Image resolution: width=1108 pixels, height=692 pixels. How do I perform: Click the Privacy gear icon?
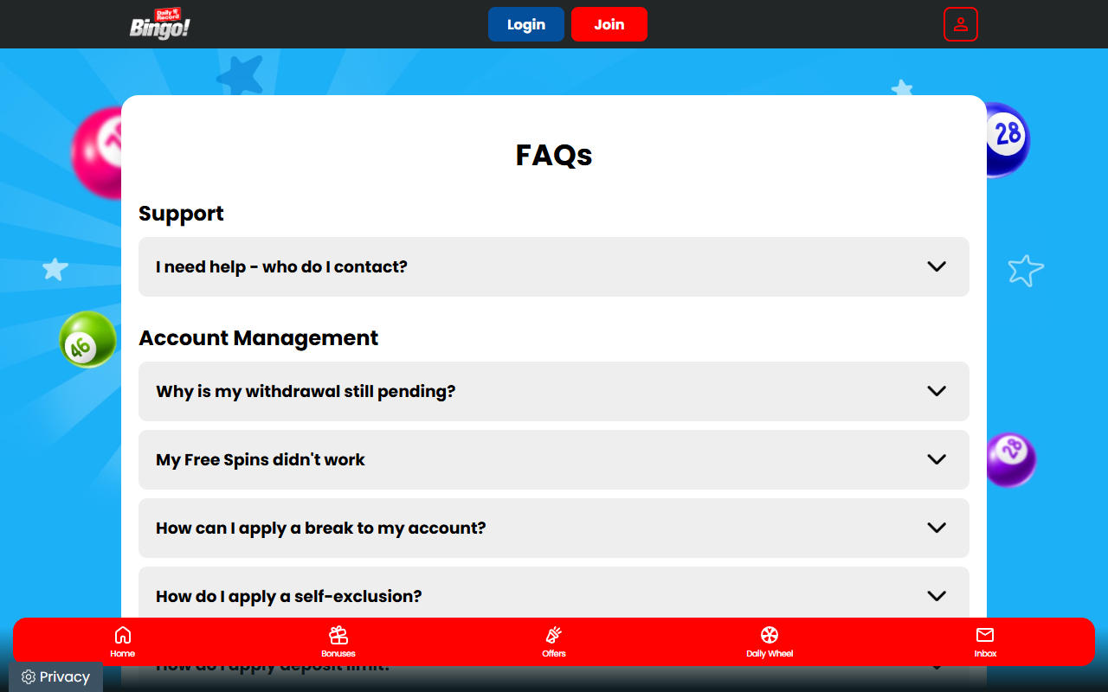point(29,677)
